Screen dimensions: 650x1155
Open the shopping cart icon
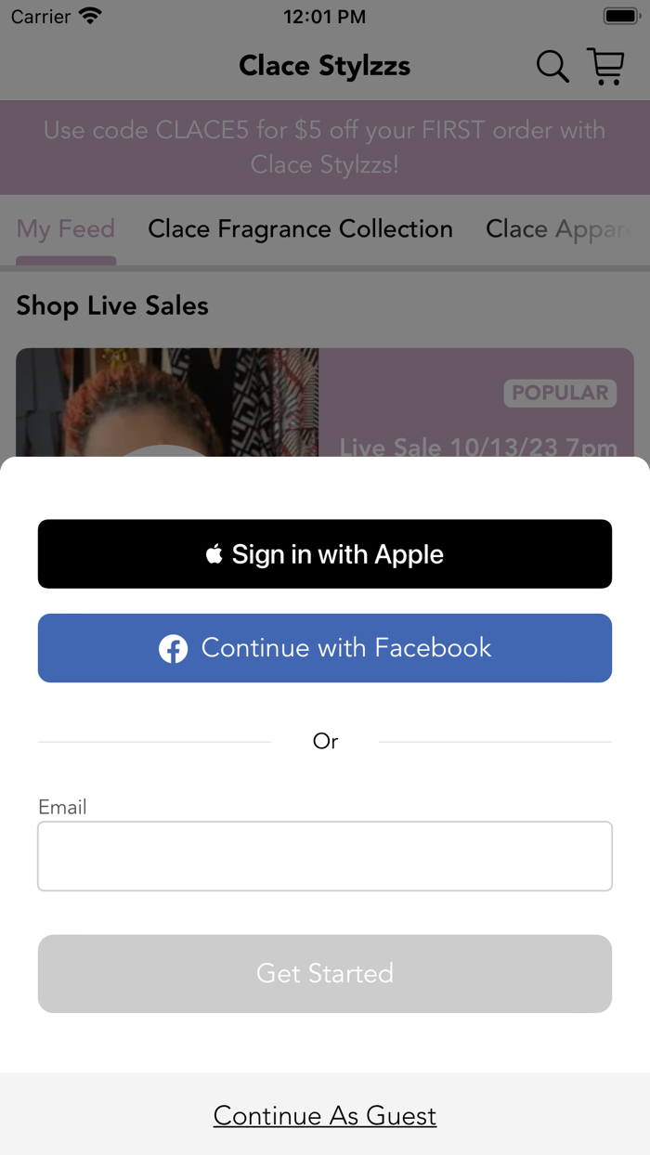(606, 67)
